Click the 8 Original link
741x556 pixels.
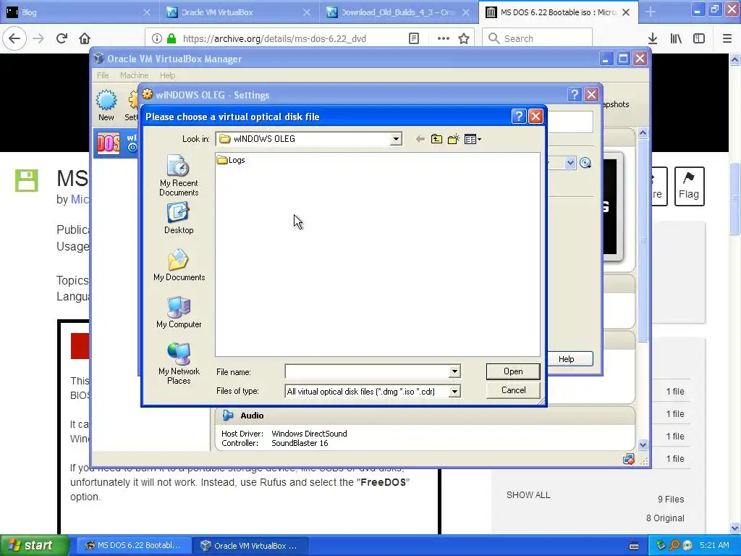(665, 518)
